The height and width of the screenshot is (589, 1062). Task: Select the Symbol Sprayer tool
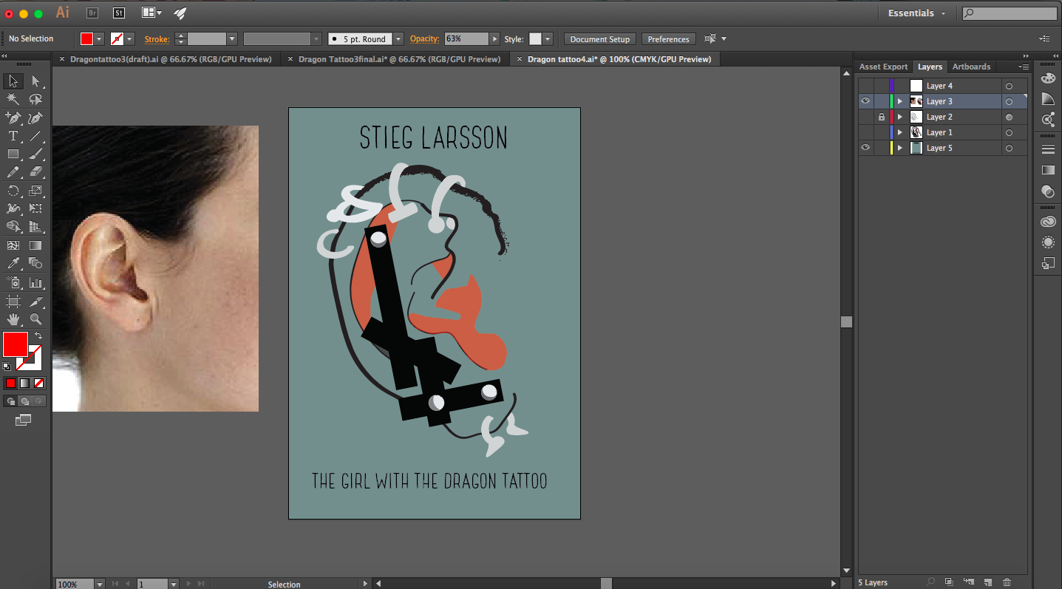pyautogui.click(x=13, y=282)
